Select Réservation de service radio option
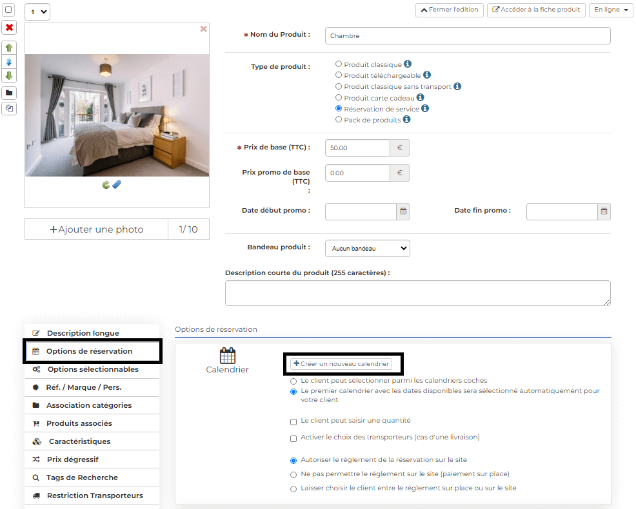Screen dimensions: 636x509 tap(339, 109)
